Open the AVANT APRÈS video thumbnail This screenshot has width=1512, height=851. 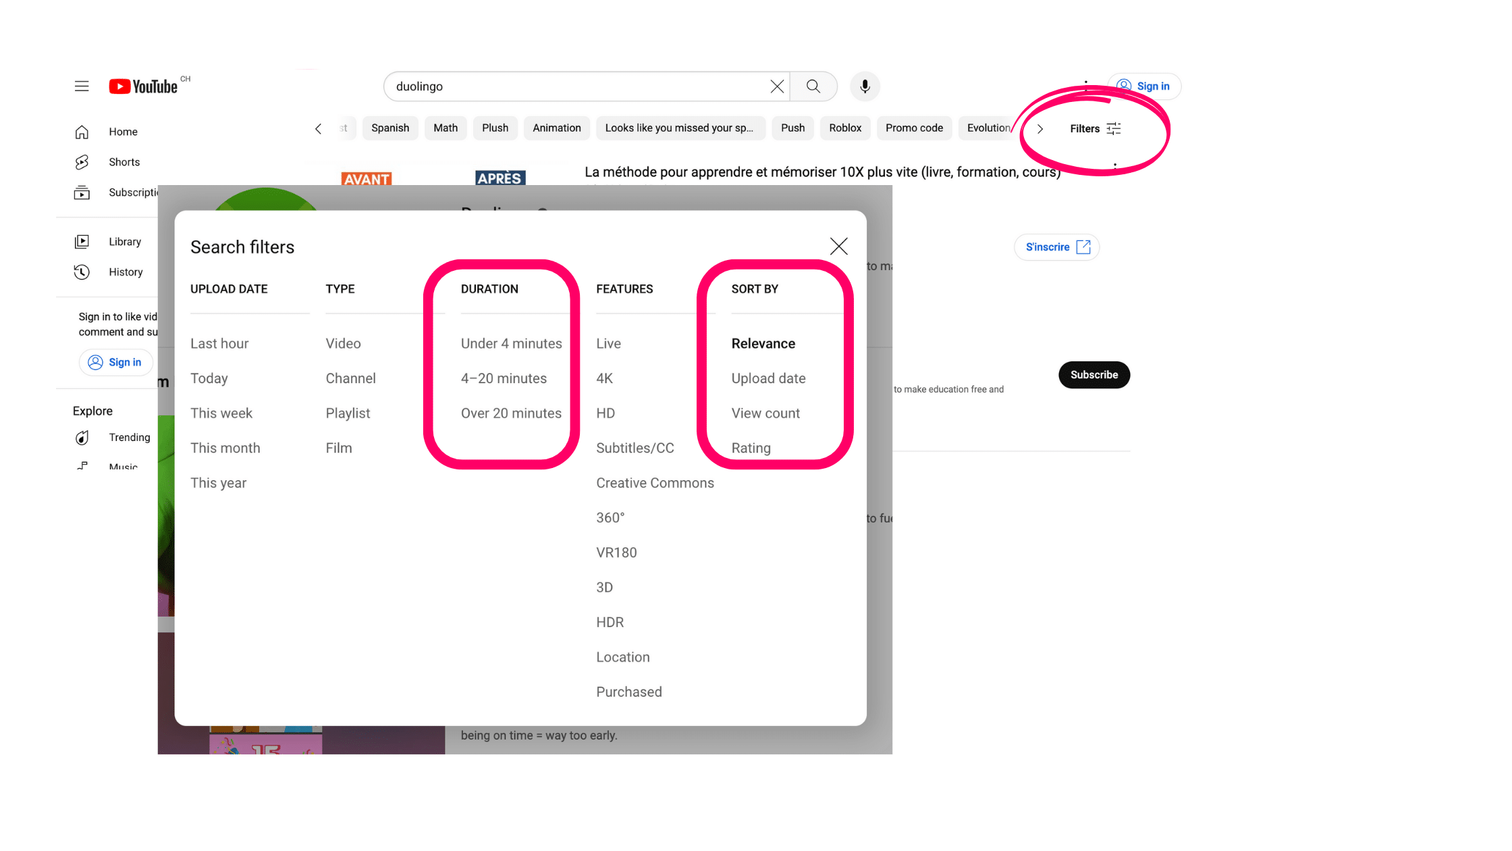point(434,177)
